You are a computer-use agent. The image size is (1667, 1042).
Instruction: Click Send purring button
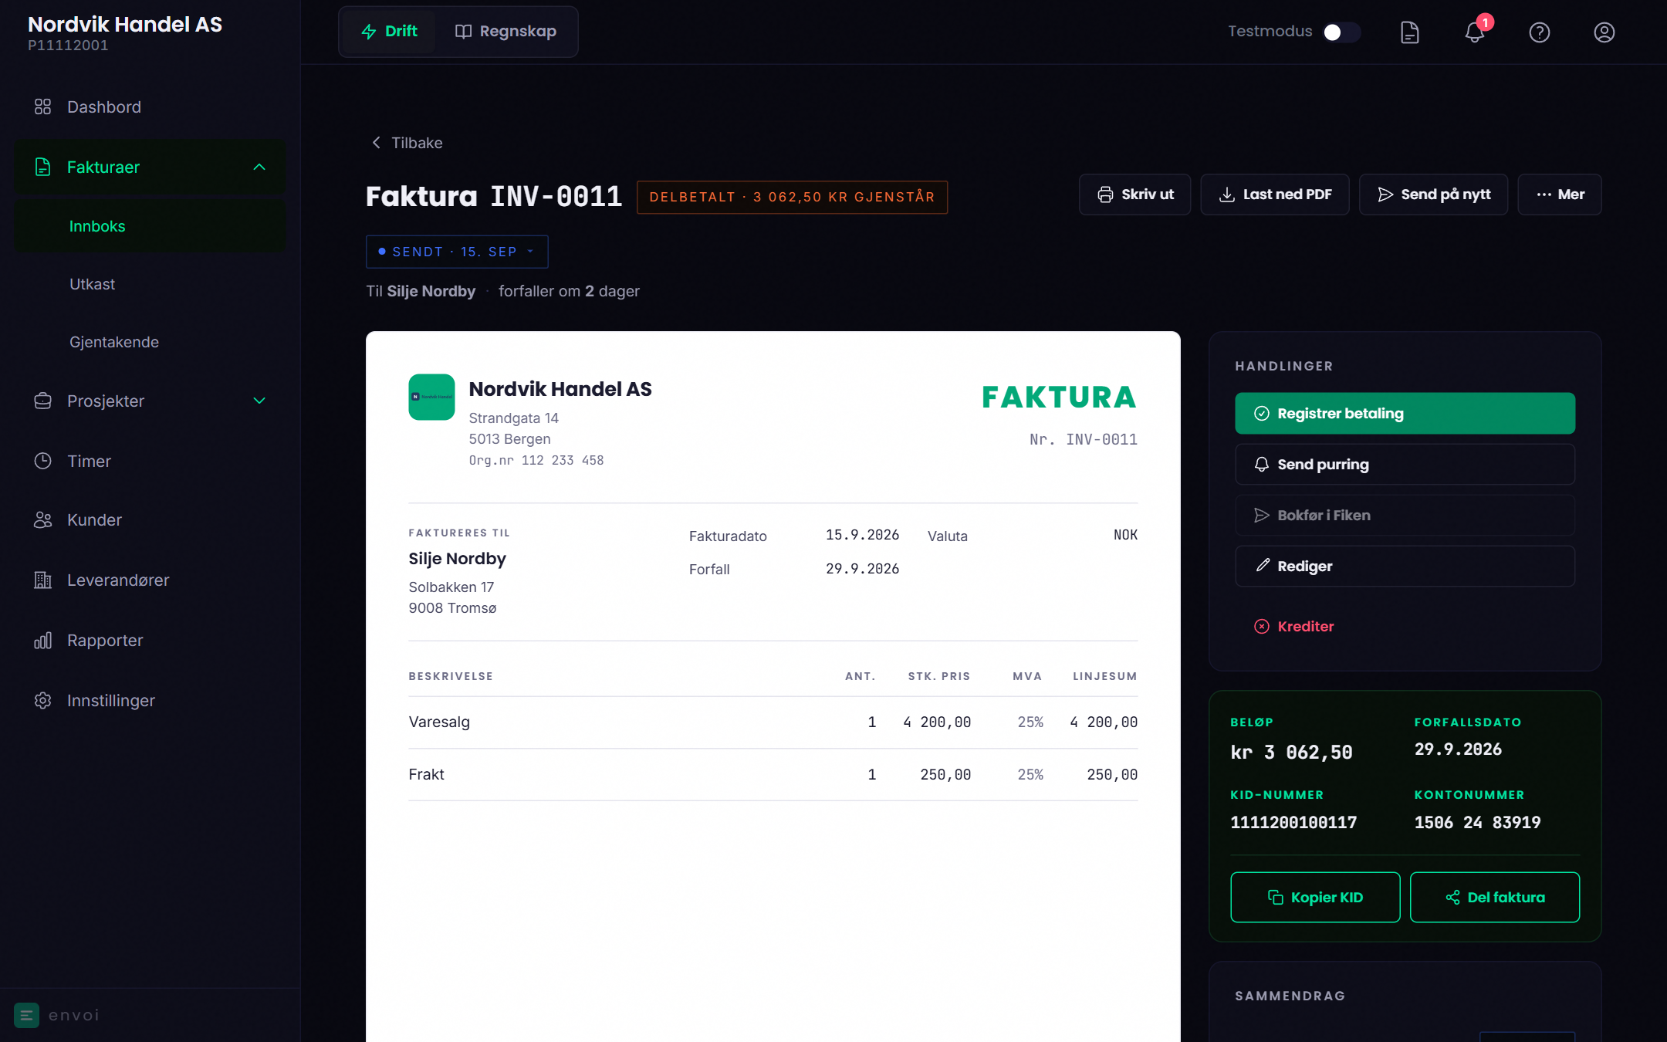[1405, 465]
